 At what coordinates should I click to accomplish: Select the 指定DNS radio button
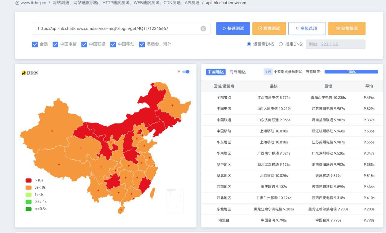pyautogui.click(x=281, y=44)
